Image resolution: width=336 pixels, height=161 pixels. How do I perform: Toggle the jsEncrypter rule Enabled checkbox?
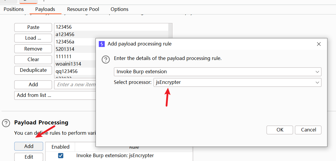pyautogui.click(x=61, y=155)
